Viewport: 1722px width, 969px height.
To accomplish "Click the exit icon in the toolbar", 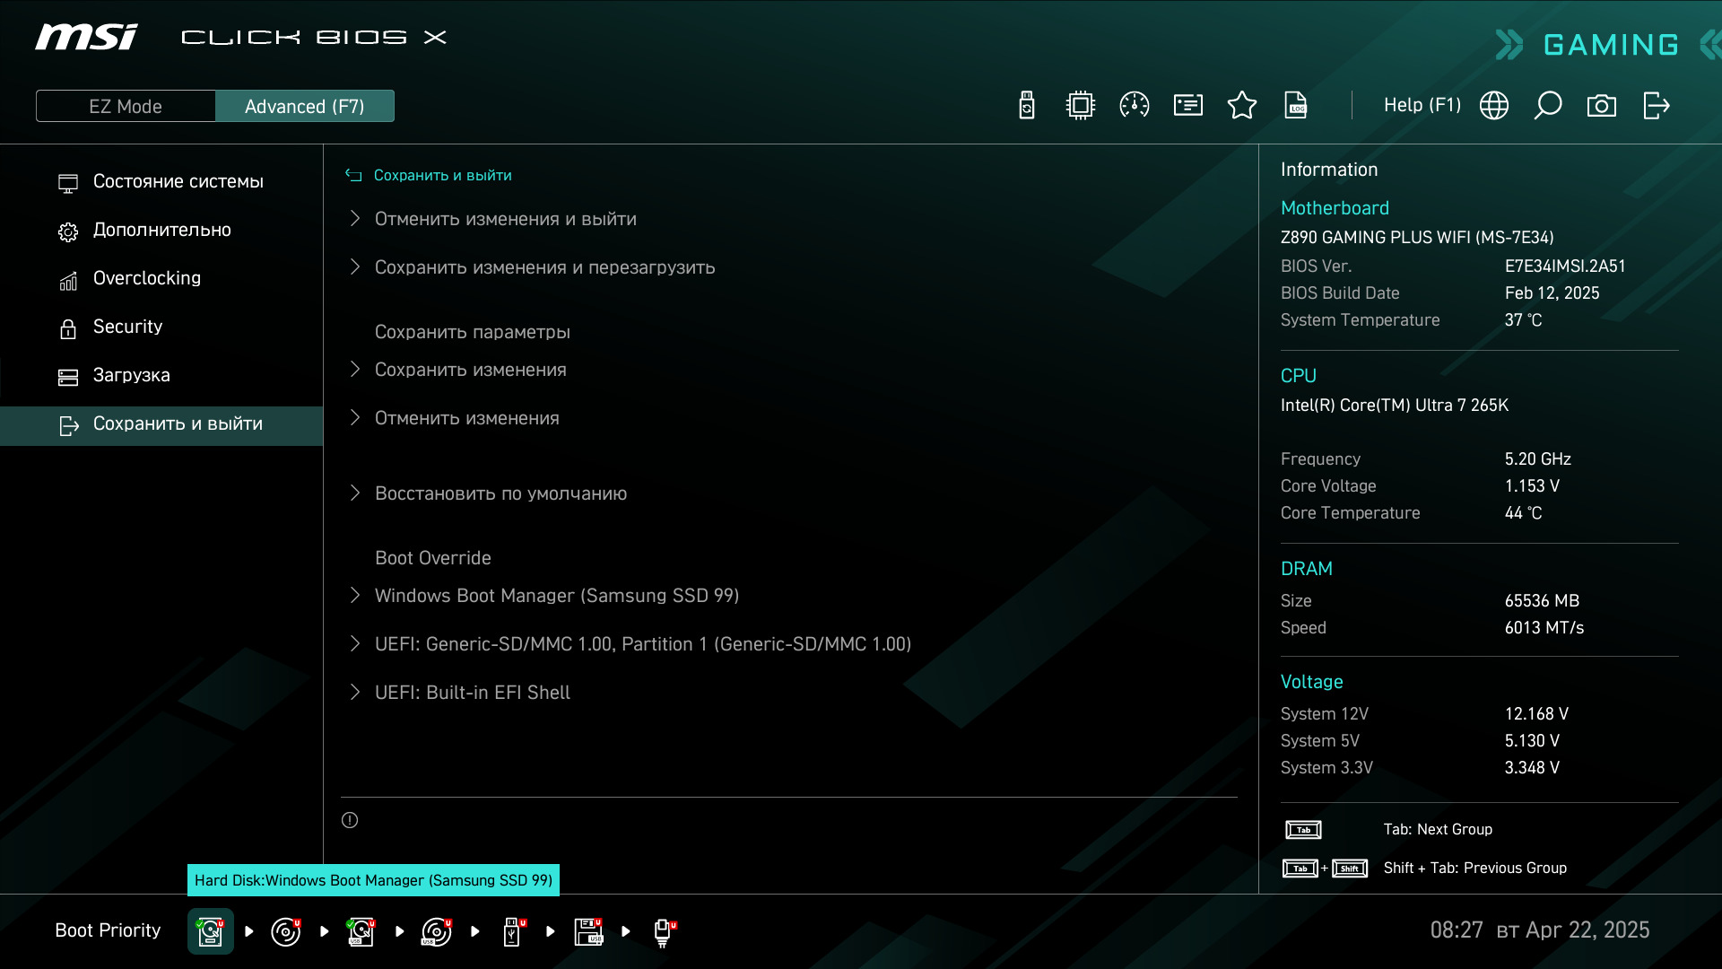I will pyautogui.click(x=1656, y=106).
